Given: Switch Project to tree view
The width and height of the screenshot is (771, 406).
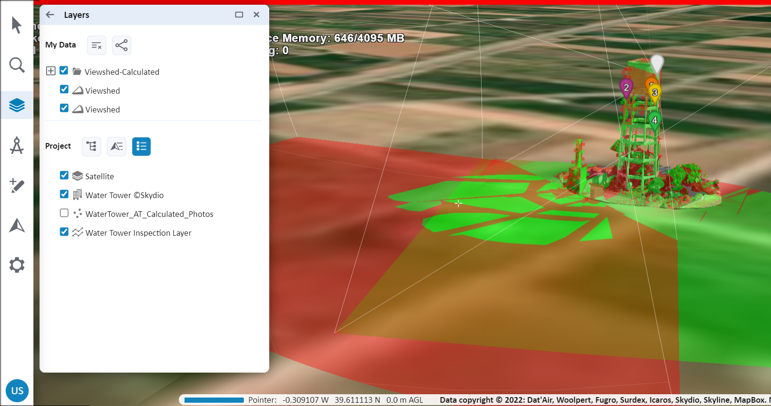Looking at the screenshot, I should (x=91, y=146).
